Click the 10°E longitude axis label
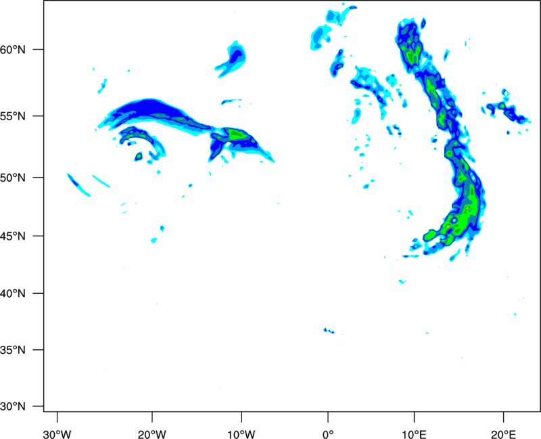The image size is (541, 439). (x=414, y=434)
